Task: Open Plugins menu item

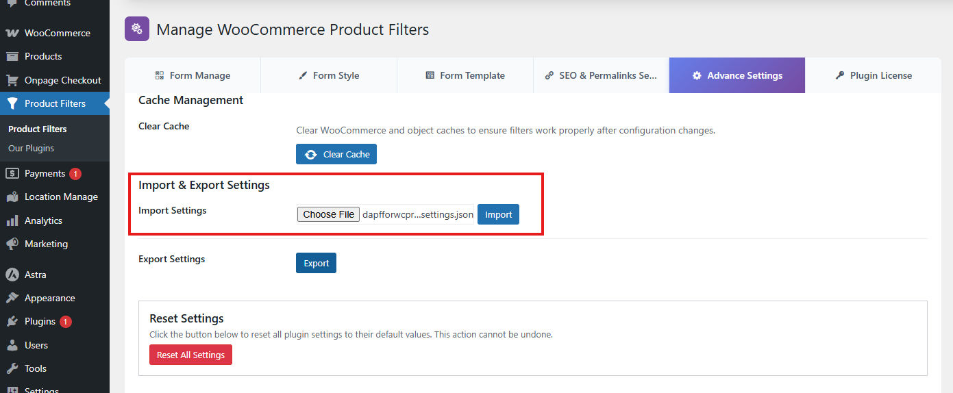Action: click(x=55, y=321)
